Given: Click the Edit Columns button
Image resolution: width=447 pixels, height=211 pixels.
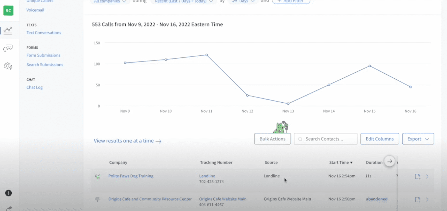Looking at the screenshot, I should click(x=380, y=139).
